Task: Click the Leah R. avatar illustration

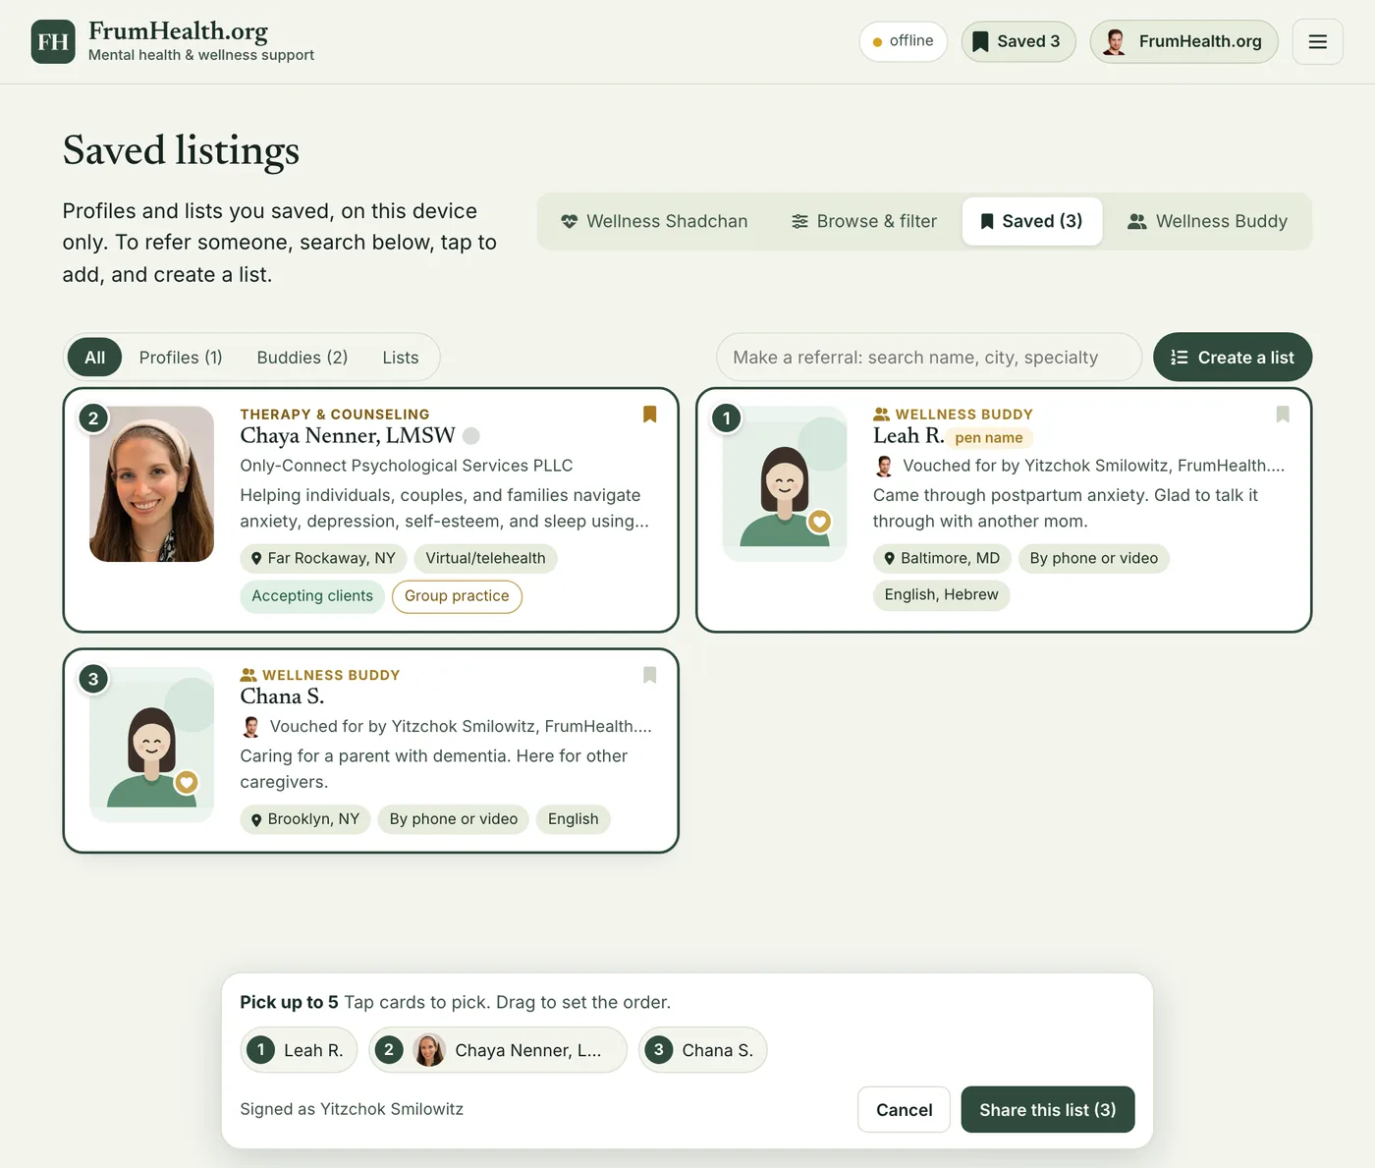Action: coord(785,484)
